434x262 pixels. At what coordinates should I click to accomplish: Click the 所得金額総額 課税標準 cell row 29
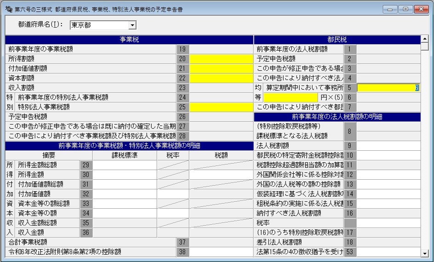[125, 165]
